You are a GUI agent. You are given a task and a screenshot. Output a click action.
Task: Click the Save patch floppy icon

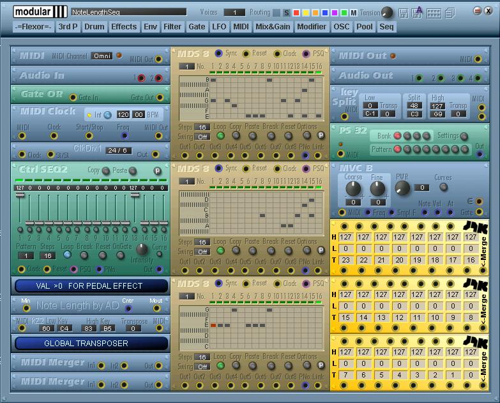(x=404, y=13)
